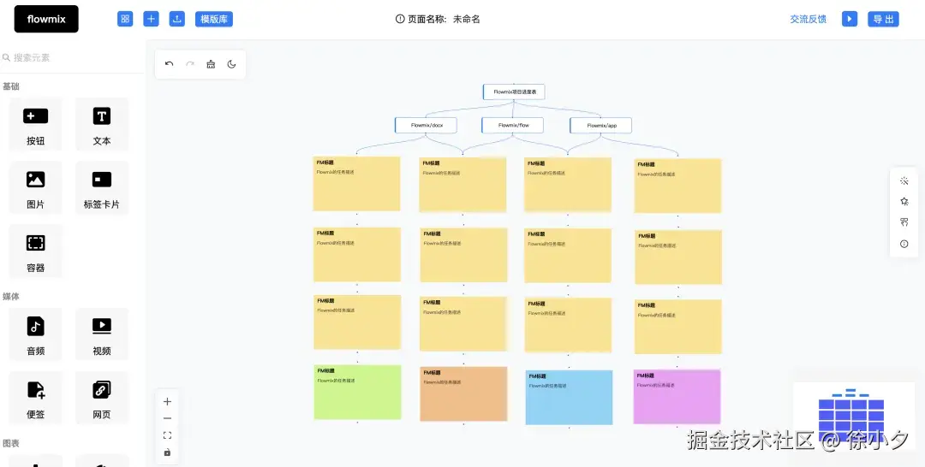925x467 pixels.
Task: Select the 视频 video element
Action: pyautogui.click(x=101, y=334)
